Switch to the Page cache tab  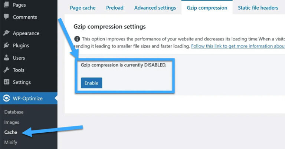click(83, 8)
